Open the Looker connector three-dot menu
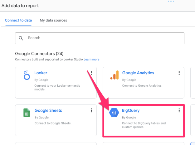 coord(92,73)
